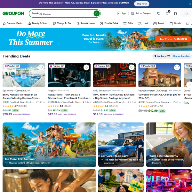Viewport: 192px width, 192px height.
Task: Click the massage spa promo tile
Action: pyautogui.click(x=49, y=180)
